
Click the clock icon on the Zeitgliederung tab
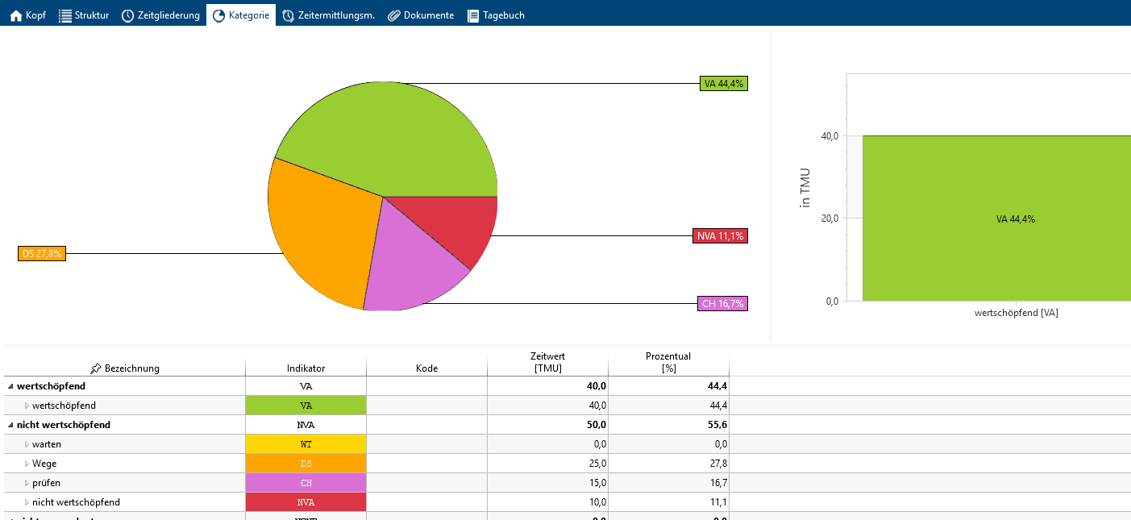(127, 15)
